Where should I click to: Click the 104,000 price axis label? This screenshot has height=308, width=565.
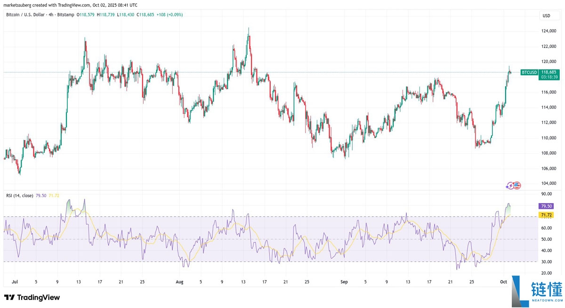549,183
